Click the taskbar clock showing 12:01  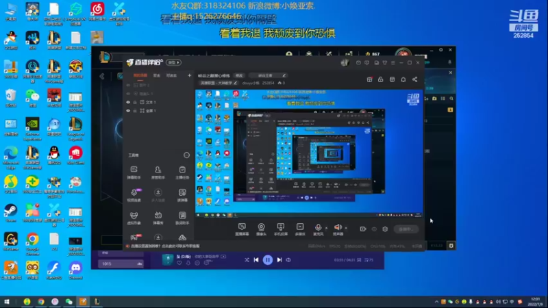tap(535, 302)
